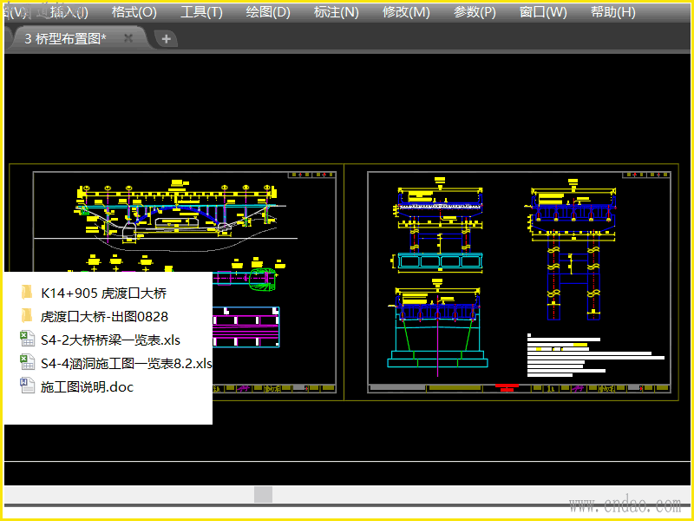
Task: Click folder icon of K14+905 虎渡口大桥
Action: (27, 293)
